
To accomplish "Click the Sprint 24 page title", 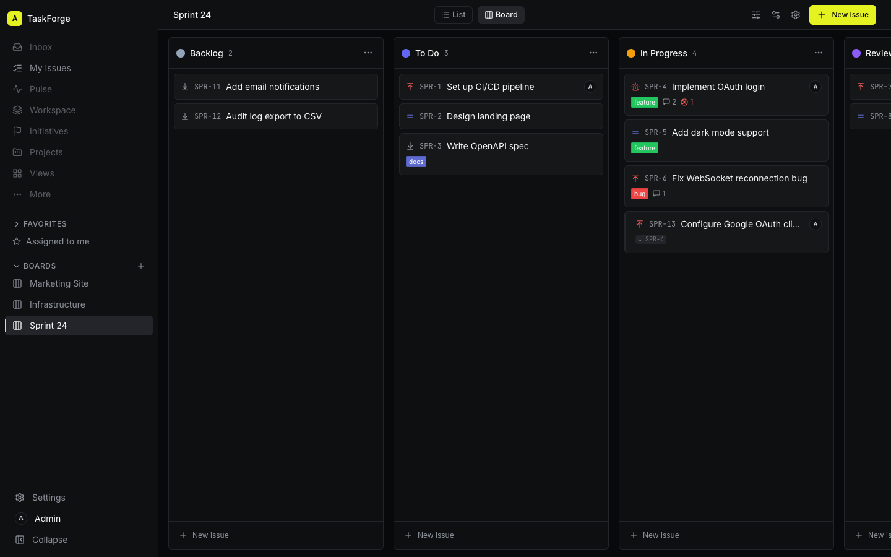I will [192, 15].
